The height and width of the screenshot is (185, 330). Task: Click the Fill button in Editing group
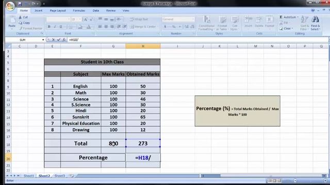pos(284,23)
